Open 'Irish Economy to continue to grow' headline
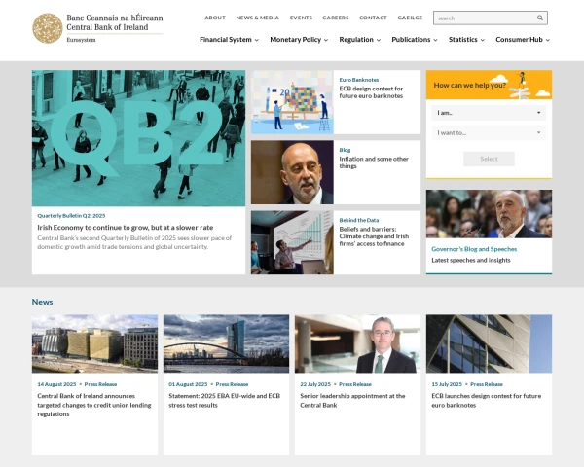Image resolution: width=584 pixels, height=467 pixels. coord(126,227)
